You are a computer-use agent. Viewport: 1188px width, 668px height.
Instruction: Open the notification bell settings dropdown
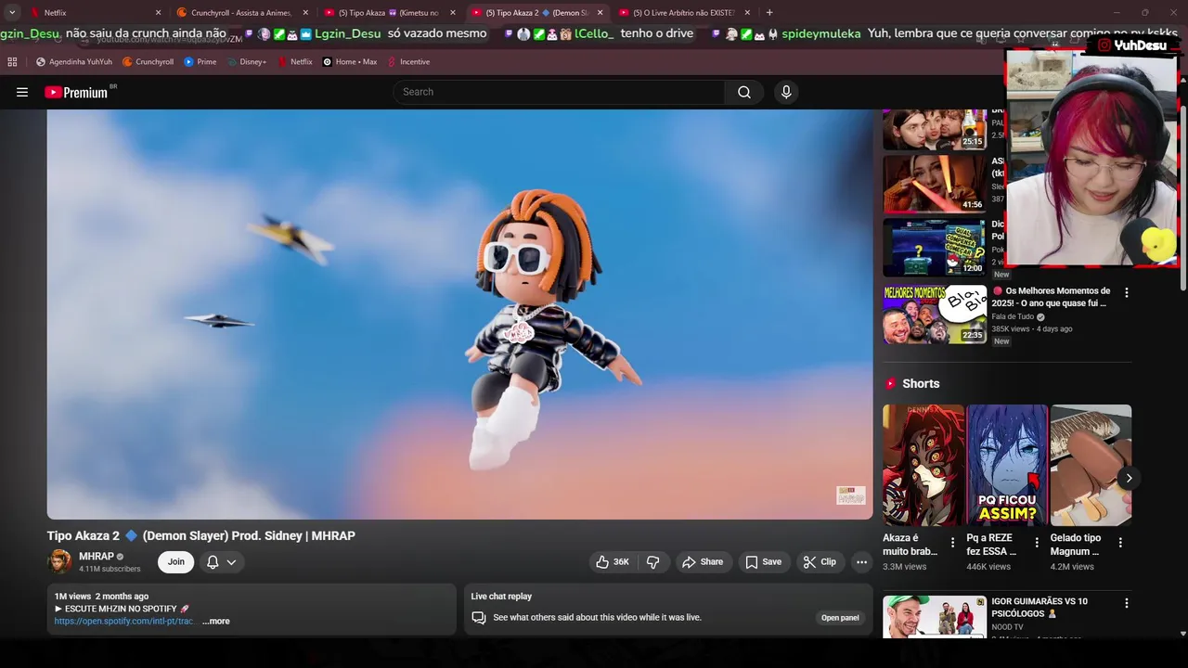pyautogui.click(x=221, y=562)
